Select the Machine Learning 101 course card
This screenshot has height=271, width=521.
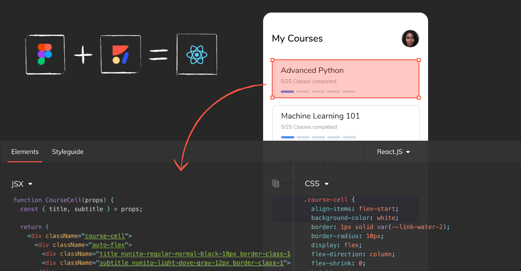[345, 122]
